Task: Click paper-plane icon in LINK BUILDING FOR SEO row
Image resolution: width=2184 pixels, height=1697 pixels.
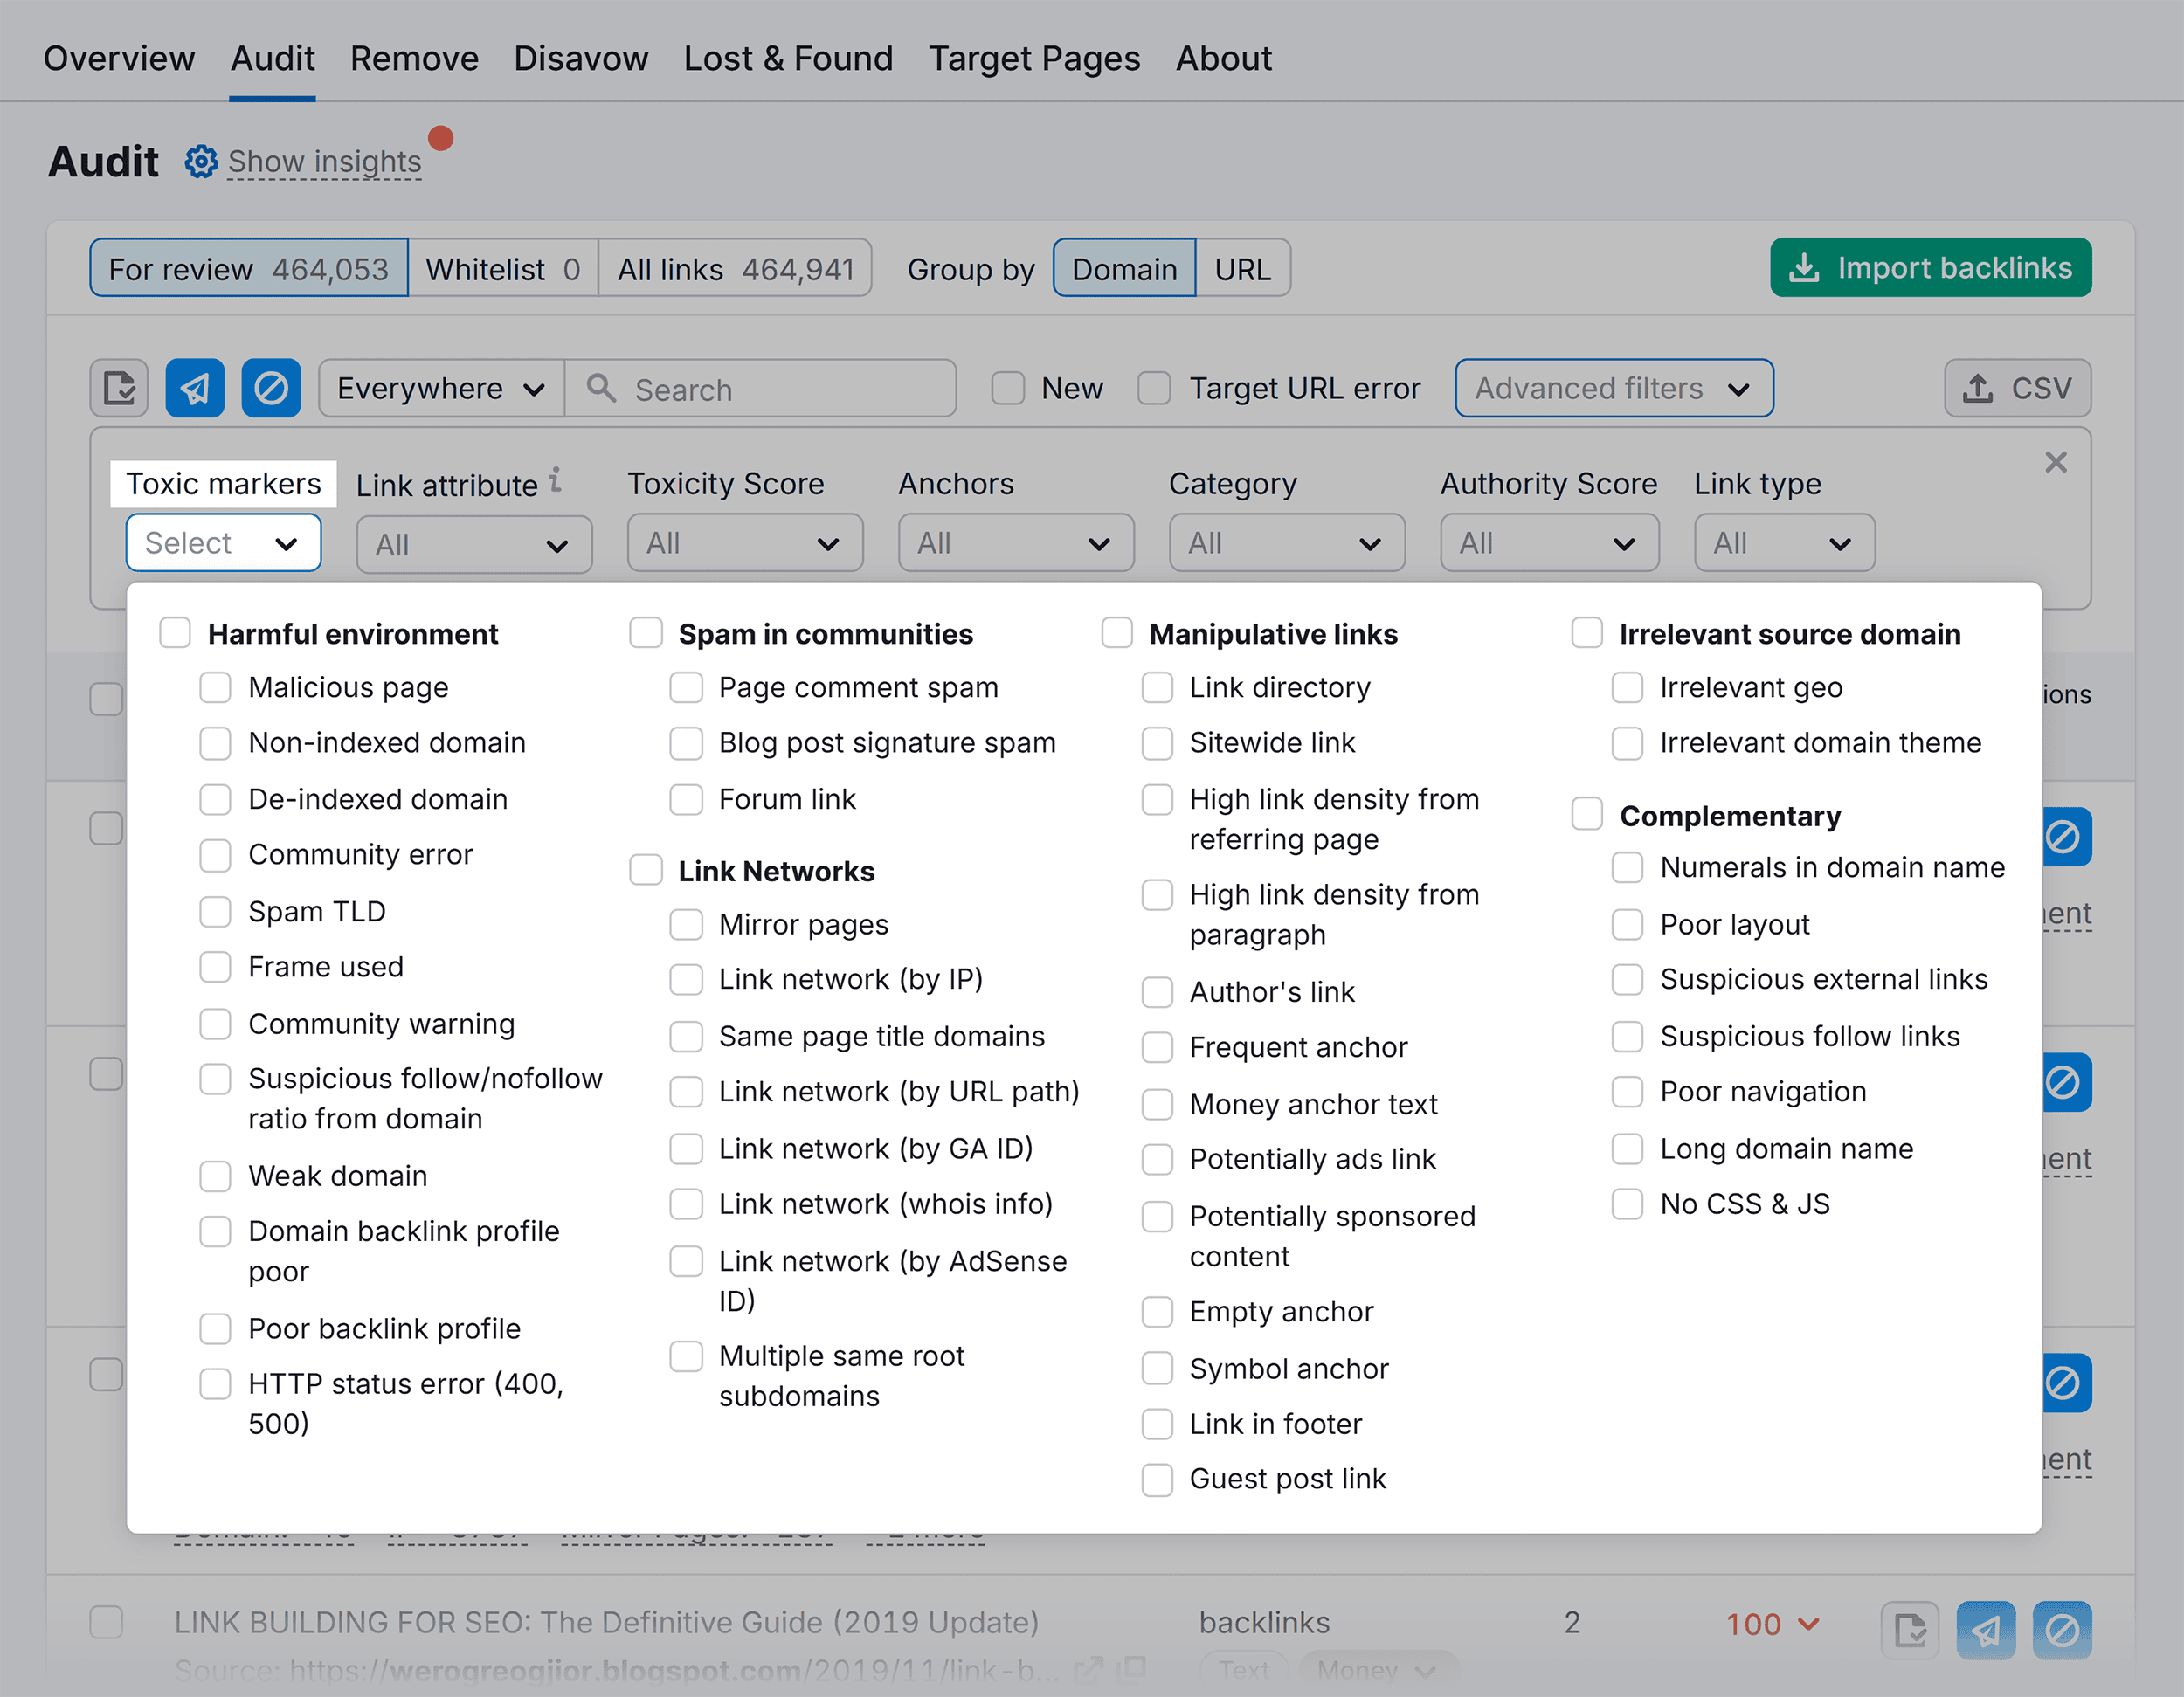Action: point(1985,1630)
